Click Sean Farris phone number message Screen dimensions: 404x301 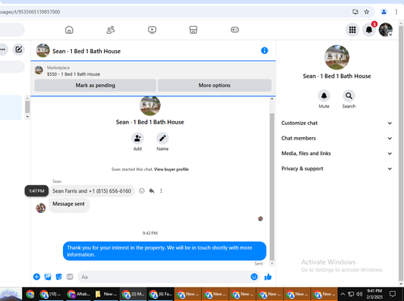[x=92, y=191]
